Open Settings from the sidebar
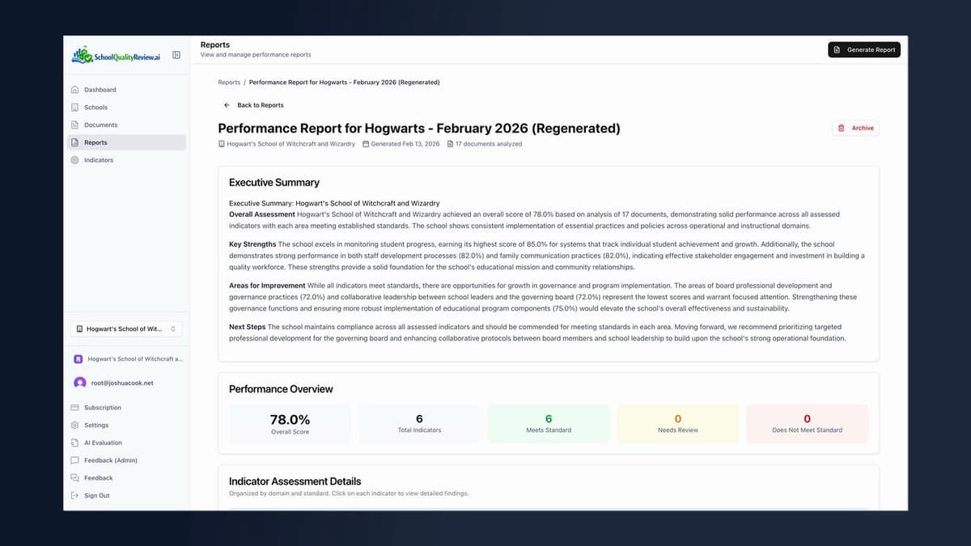This screenshot has width=971, height=546. (95, 425)
